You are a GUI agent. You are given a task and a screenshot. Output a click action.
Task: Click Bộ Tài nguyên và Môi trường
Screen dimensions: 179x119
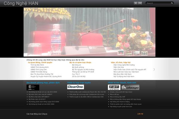(83, 69)
